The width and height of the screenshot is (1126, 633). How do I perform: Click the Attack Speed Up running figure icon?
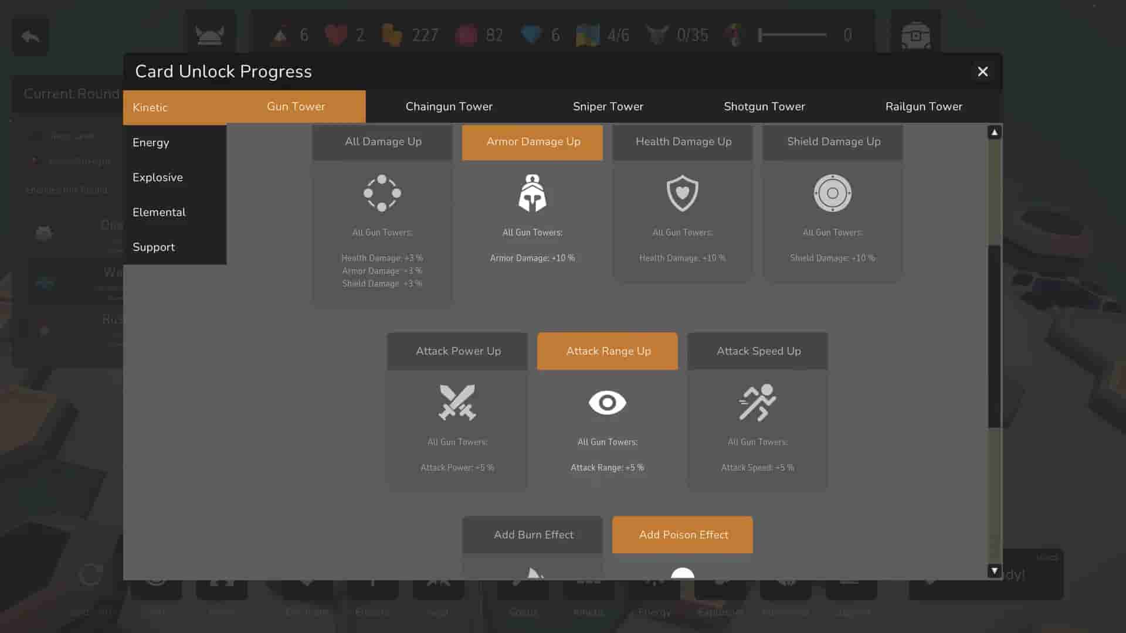click(x=757, y=403)
